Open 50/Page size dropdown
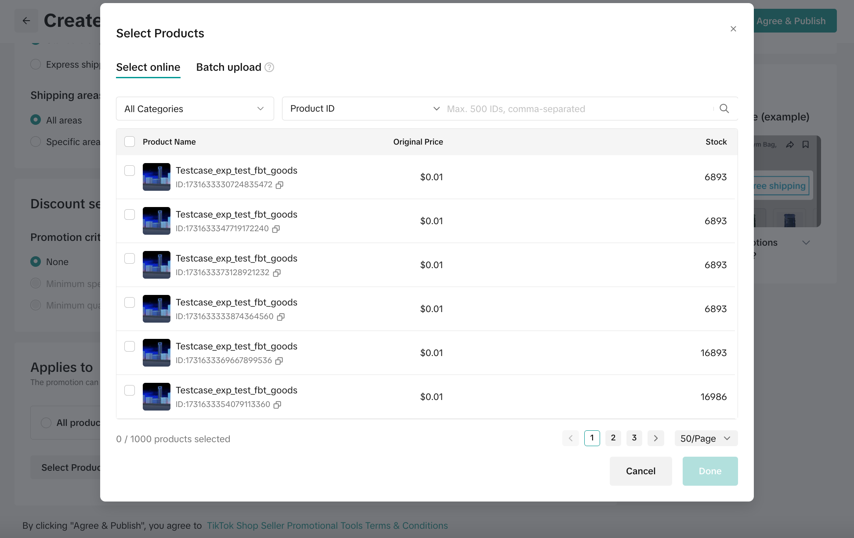This screenshot has width=854, height=538. coord(706,438)
